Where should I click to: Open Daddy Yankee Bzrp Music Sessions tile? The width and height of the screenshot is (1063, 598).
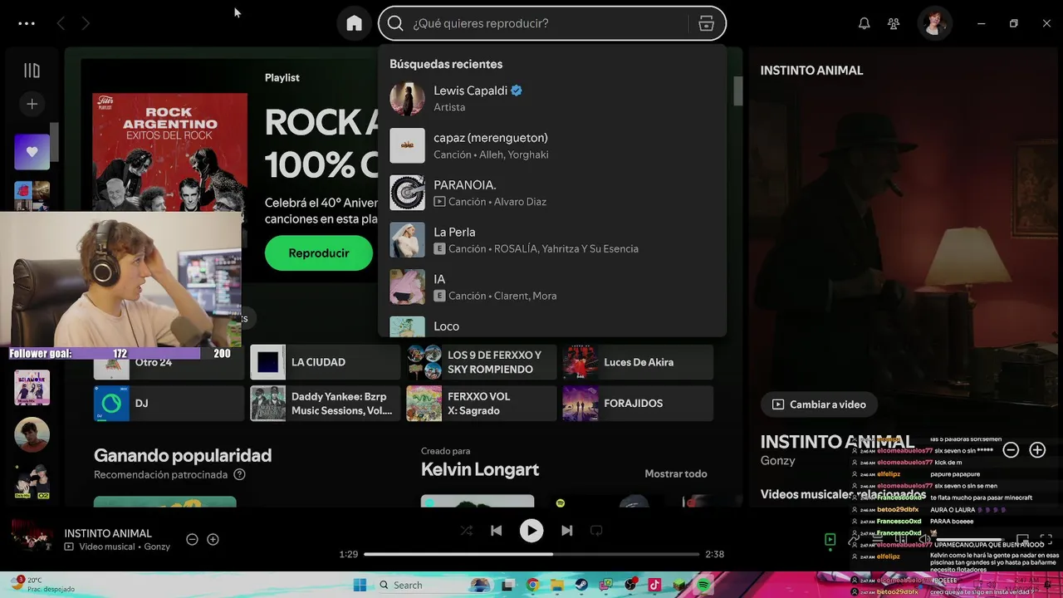pos(325,404)
